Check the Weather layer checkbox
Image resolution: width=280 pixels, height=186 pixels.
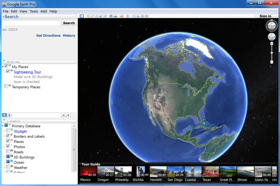pyautogui.click(x=8, y=167)
